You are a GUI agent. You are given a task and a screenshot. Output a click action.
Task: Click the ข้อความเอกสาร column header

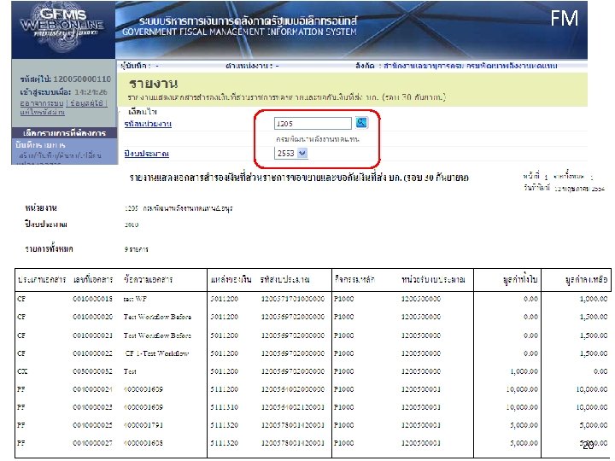point(148,280)
